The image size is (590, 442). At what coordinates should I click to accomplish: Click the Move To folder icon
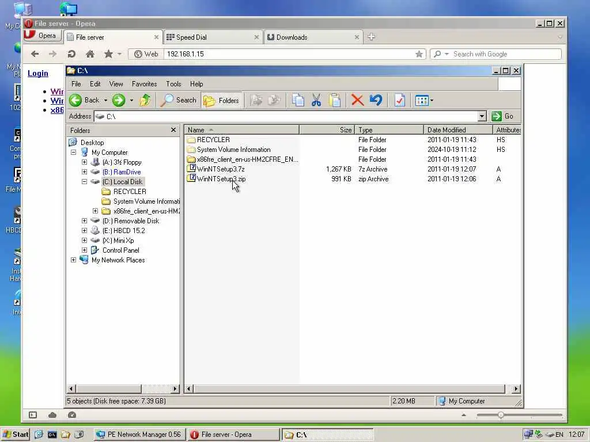[256, 100]
